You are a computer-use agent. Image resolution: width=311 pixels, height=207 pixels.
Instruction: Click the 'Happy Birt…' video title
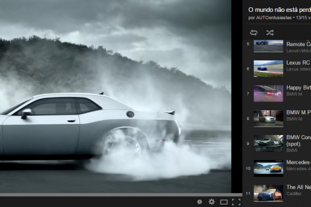pos(298,87)
